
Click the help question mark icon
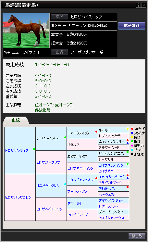pyautogui.click(x=138, y=5)
